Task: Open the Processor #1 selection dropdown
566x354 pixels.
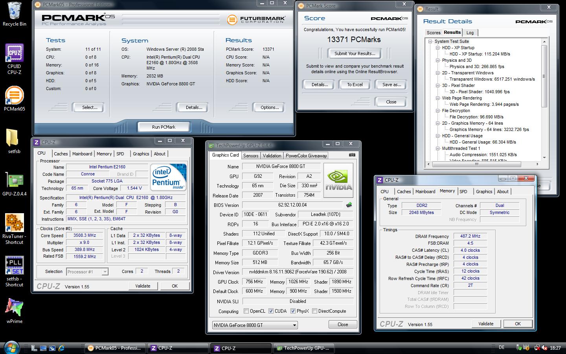Action: tap(87, 271)
